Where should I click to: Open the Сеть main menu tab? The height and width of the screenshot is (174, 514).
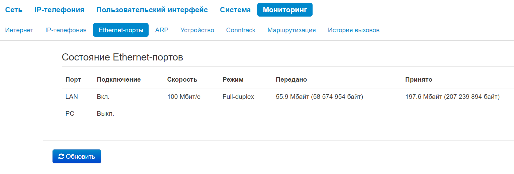tap(14, 10)
